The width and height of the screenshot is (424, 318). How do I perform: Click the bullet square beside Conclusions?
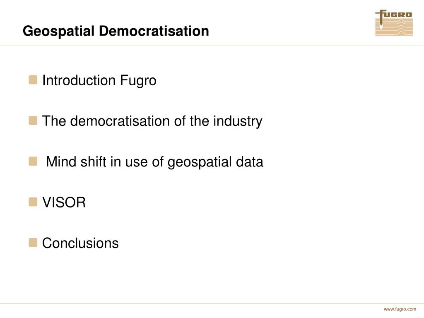[x=33, y=243]
